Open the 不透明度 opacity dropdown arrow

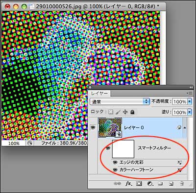190,101
